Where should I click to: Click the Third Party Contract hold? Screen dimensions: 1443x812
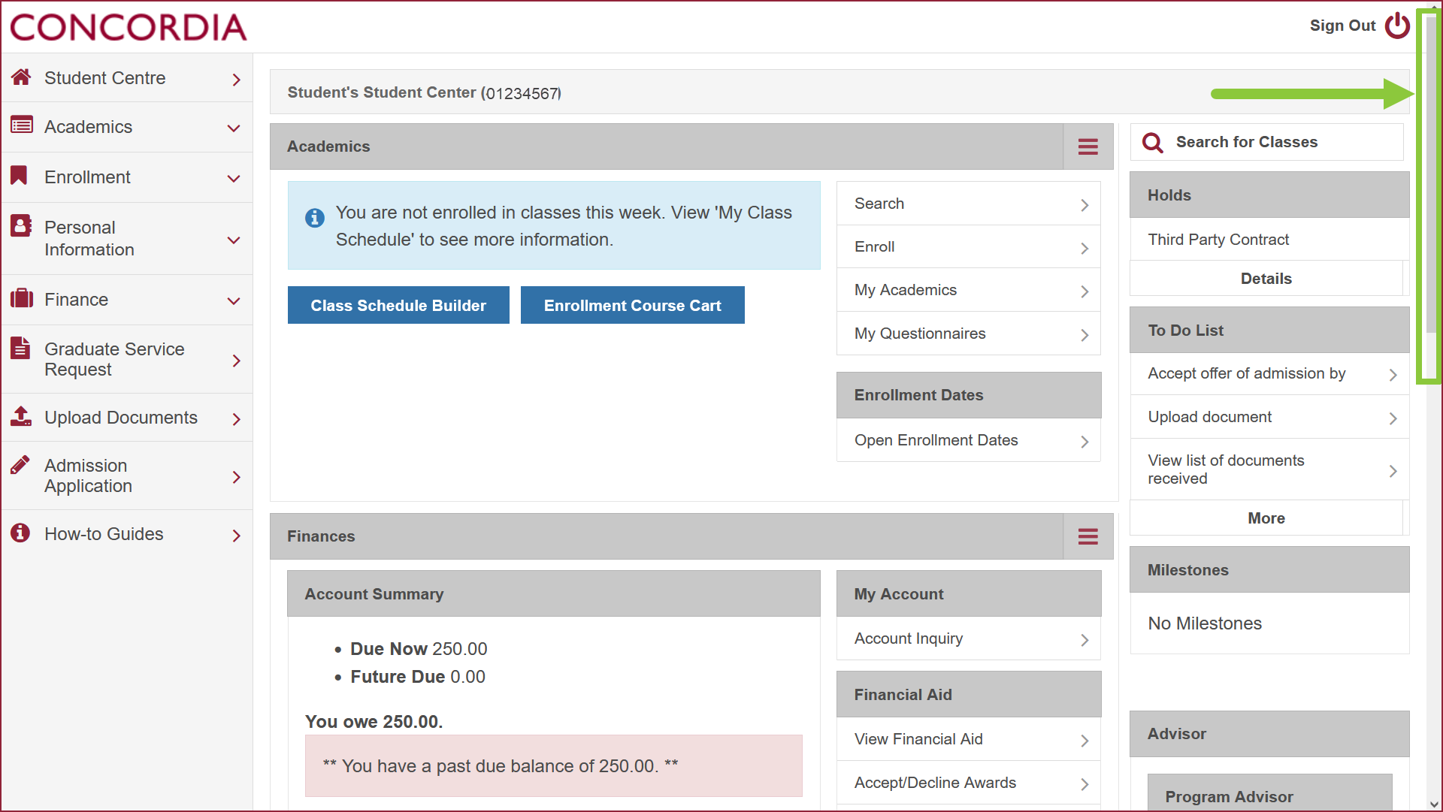tap(1218, 240)
